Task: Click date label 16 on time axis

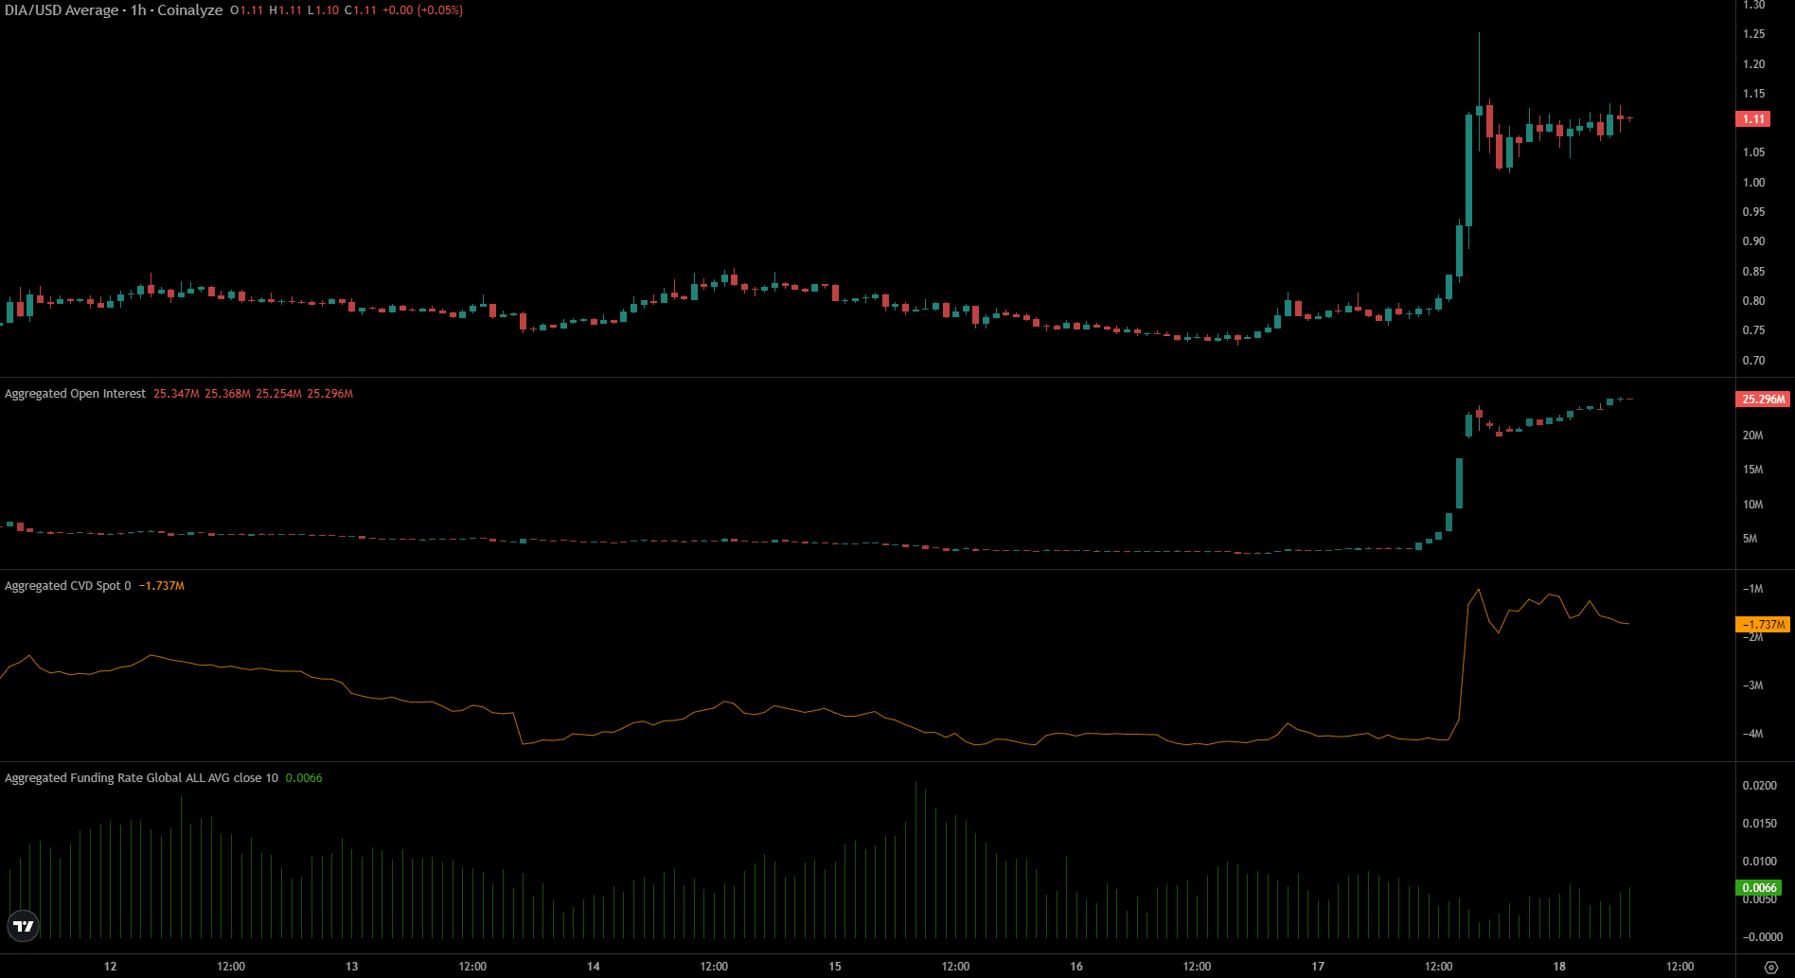Action: pyautogui.click(x=1076, y=967)
